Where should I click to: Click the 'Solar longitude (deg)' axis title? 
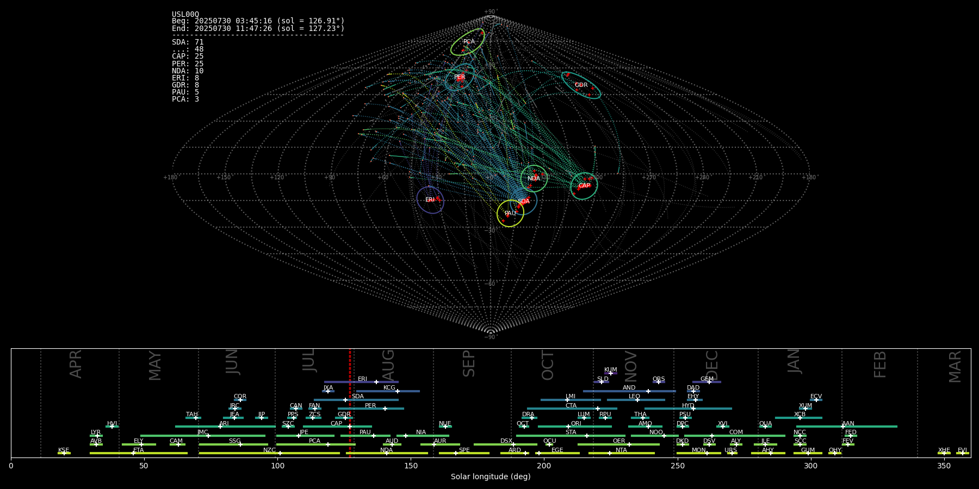491,477
